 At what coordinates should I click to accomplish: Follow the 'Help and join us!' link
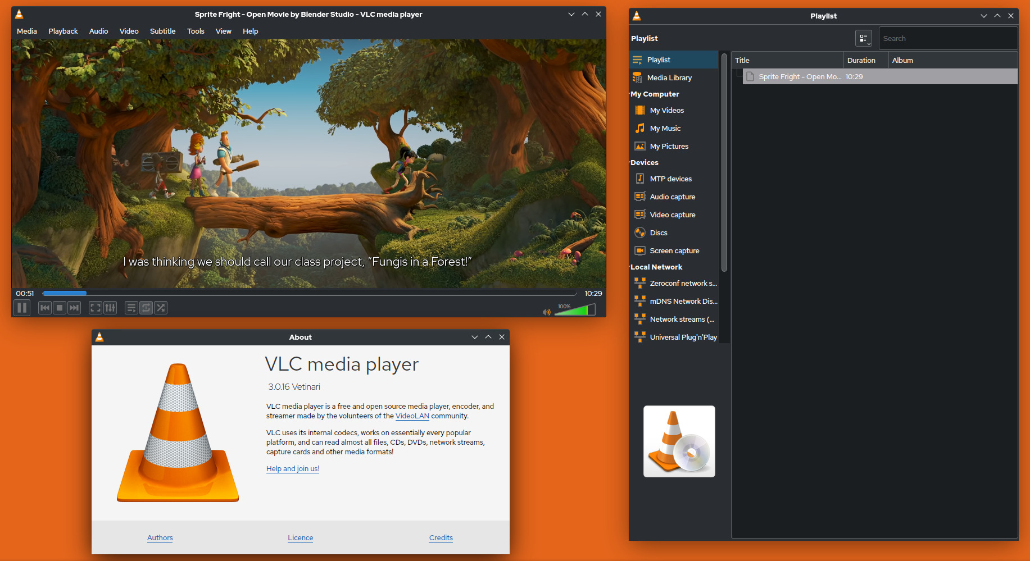(292, 468)
